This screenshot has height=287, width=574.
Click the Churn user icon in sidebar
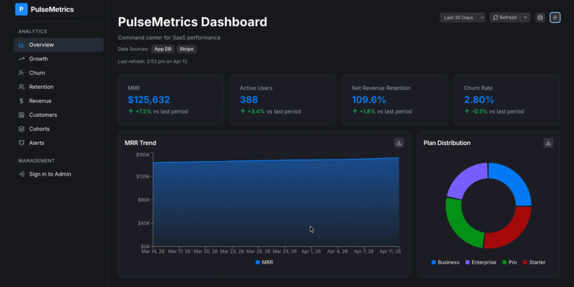pos(22,73)
